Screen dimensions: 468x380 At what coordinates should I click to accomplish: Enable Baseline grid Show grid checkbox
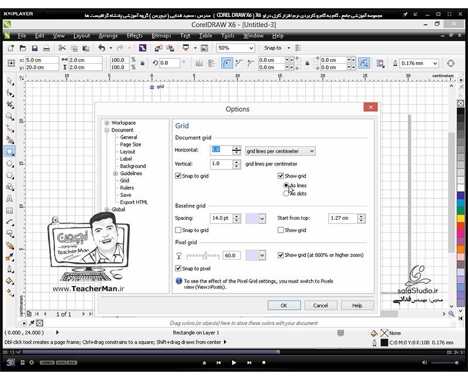click(281, 230)
